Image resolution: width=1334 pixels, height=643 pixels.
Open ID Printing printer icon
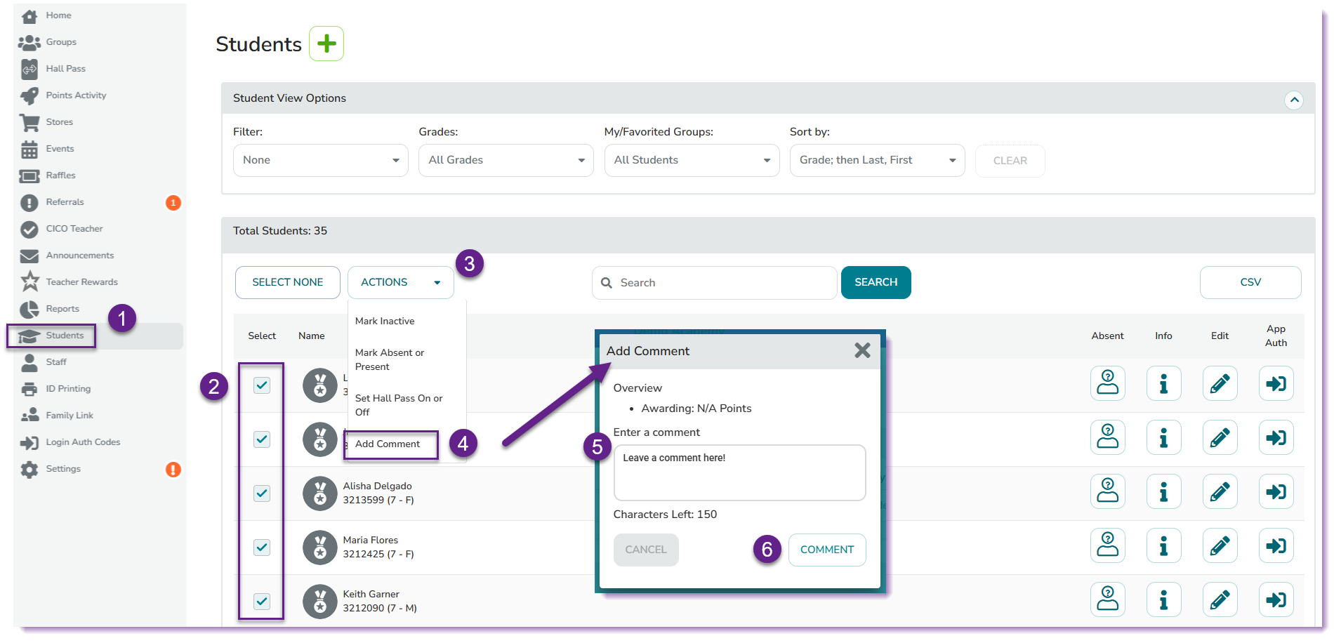(29, 389)
